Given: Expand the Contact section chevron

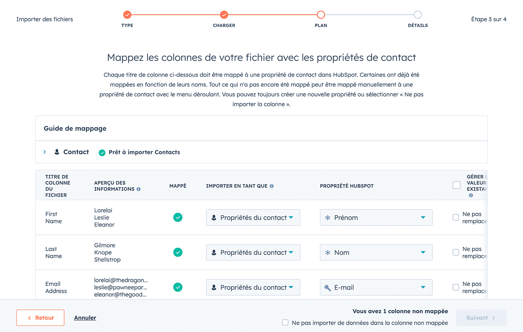Looking at the screenshot, I should 45,152.
